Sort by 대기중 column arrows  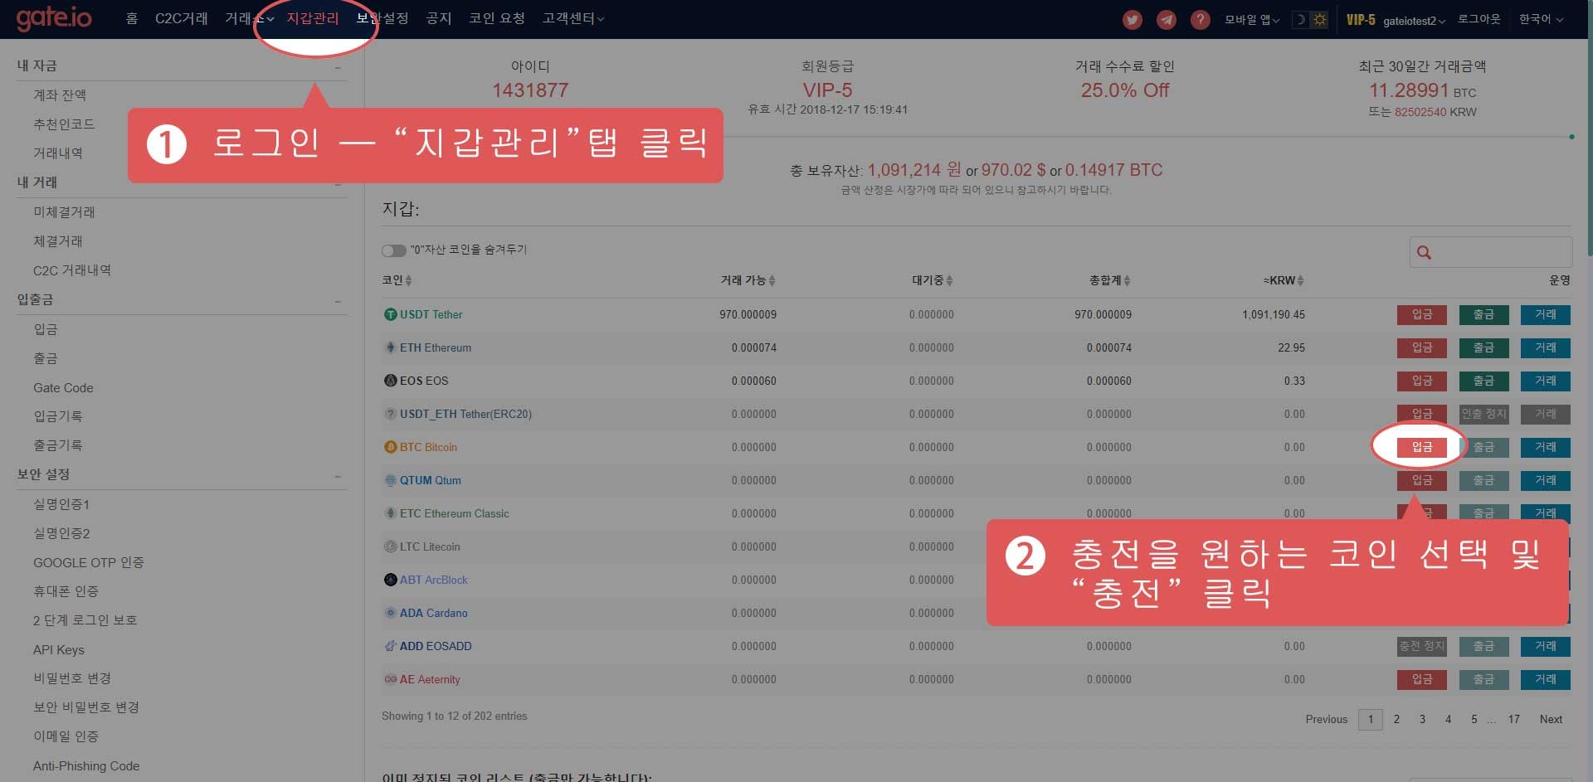pos(949,281)
